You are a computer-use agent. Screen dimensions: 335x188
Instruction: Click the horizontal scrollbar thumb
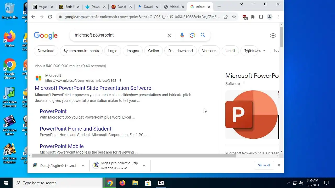click(x=134, y=156)
